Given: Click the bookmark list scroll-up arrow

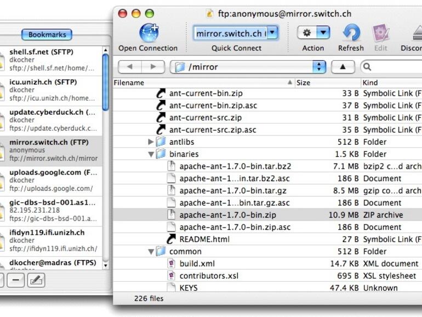Looking at the screenshot, I should (x=105, y=50).
